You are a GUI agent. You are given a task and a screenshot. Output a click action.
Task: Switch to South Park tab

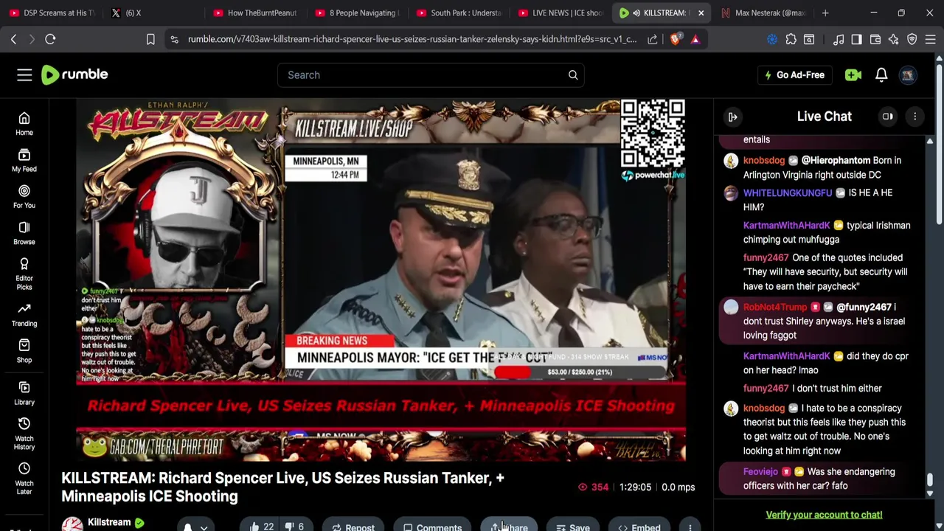[x=458, y=13]
